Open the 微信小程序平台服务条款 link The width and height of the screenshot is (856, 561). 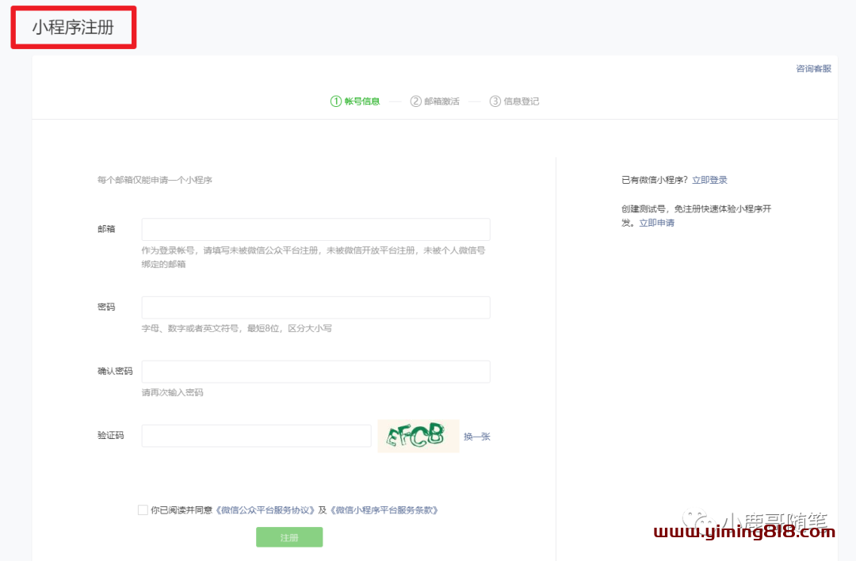pos(384,510)
